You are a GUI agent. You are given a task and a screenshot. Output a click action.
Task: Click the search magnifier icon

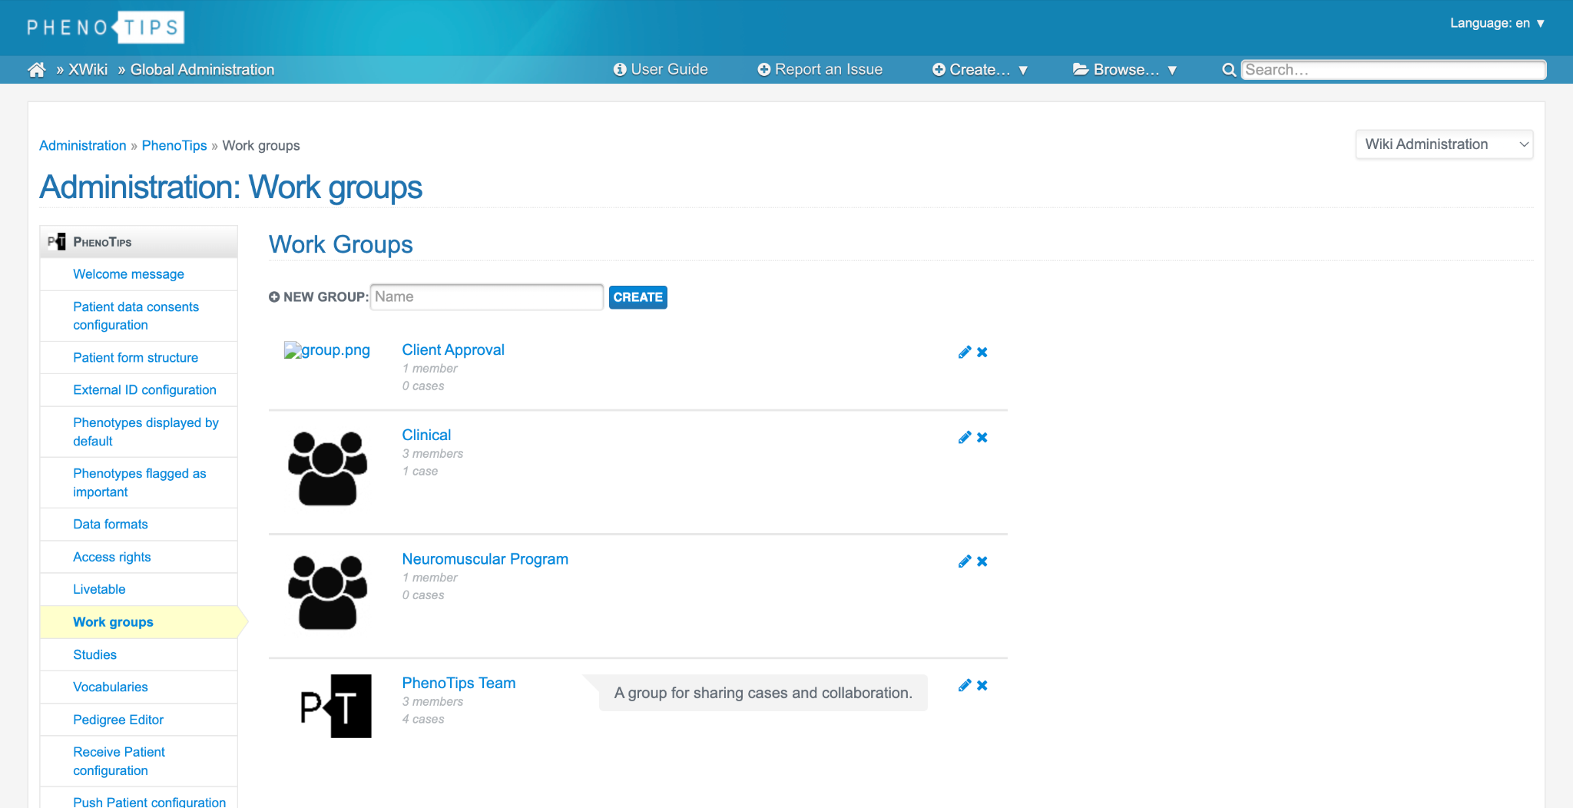(1229, 70)
